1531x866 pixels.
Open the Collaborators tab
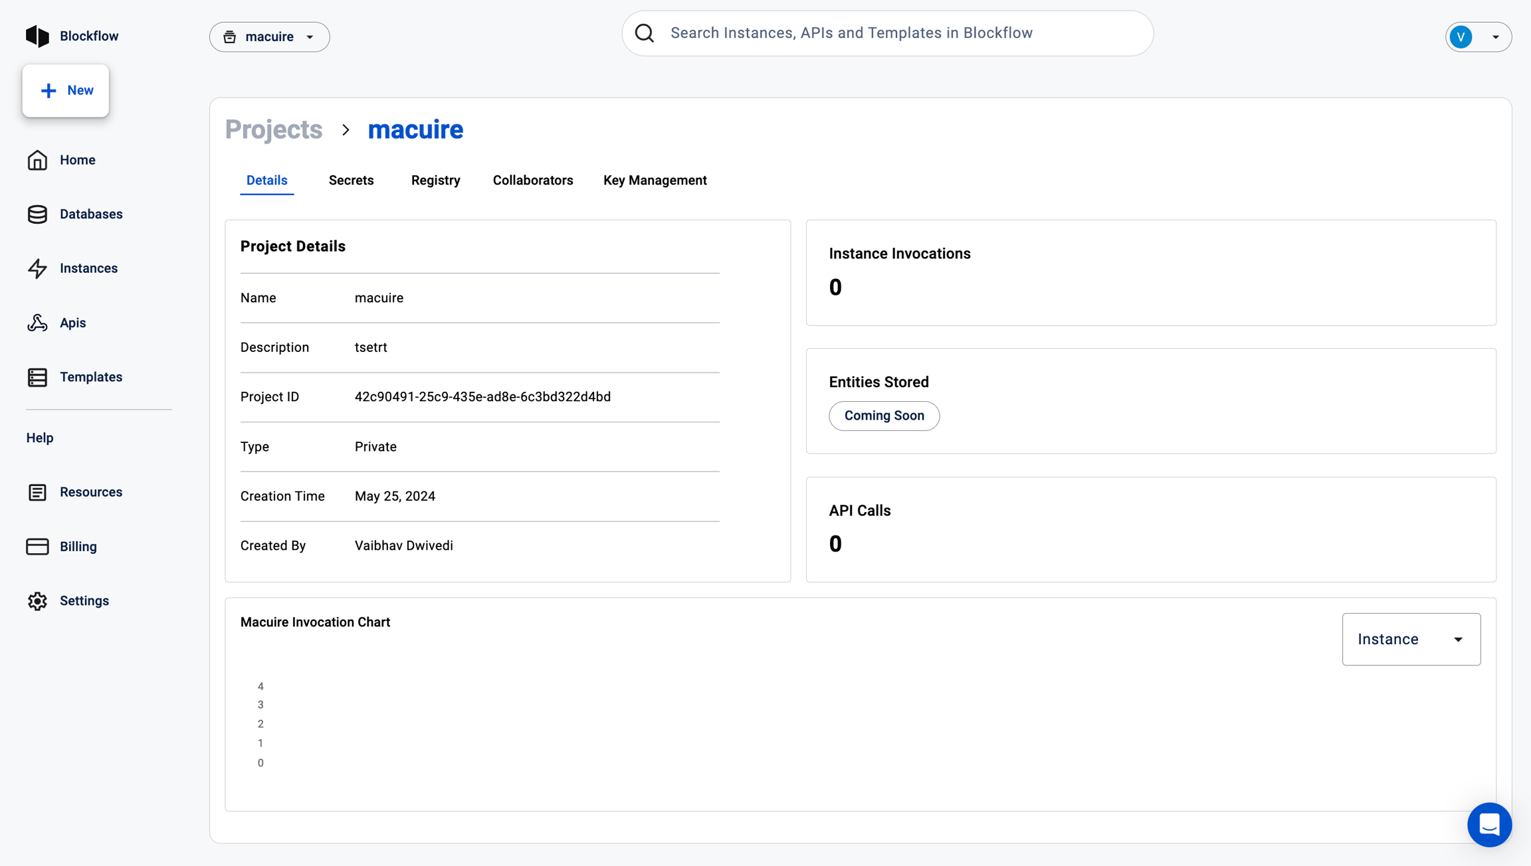click(532, 181)
